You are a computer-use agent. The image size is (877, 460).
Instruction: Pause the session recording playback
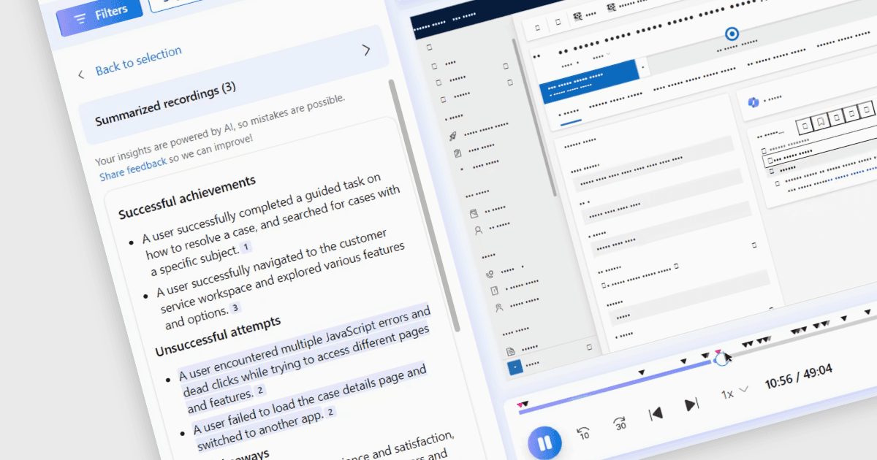coord(544,442)
